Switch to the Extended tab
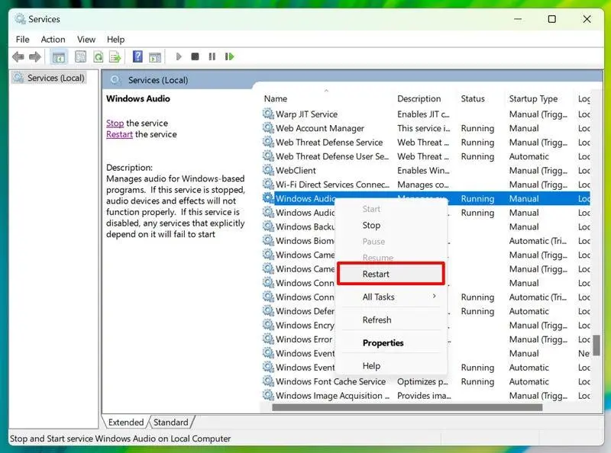Screen dimensions: 611x453 pos(126,422)
